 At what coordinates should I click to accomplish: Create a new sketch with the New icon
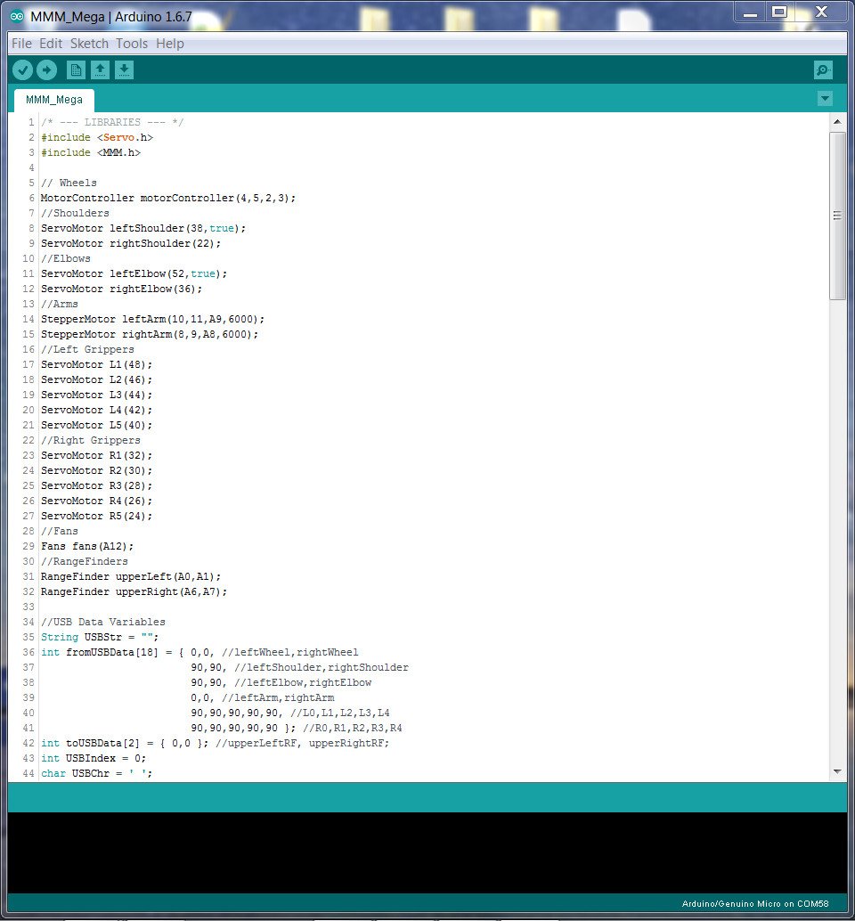76,69
